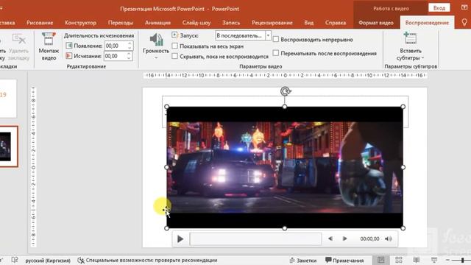Click the spell check book icon
This screenshot has height=265, width=471.
pos(15,260)
